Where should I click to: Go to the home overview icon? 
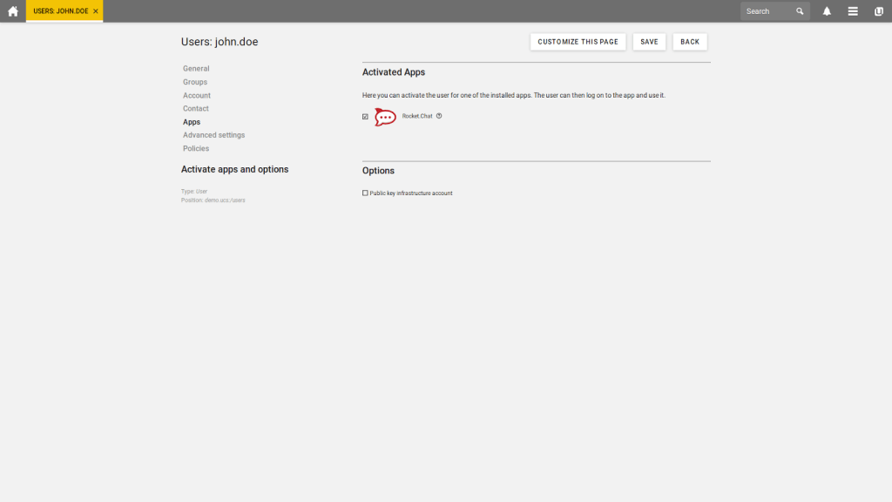click(x=12, y=11)
